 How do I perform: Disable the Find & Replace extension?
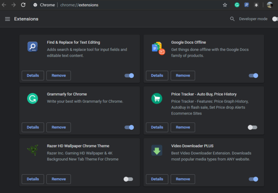[x=129, y=76]
